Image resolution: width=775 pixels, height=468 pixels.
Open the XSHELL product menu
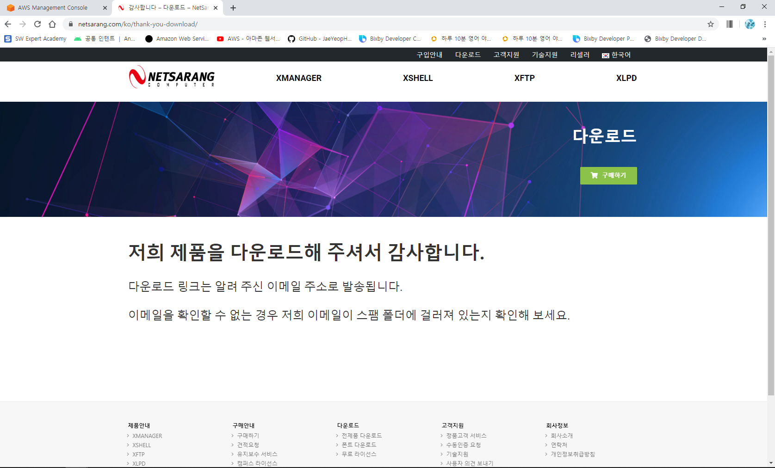coord(418,78)
